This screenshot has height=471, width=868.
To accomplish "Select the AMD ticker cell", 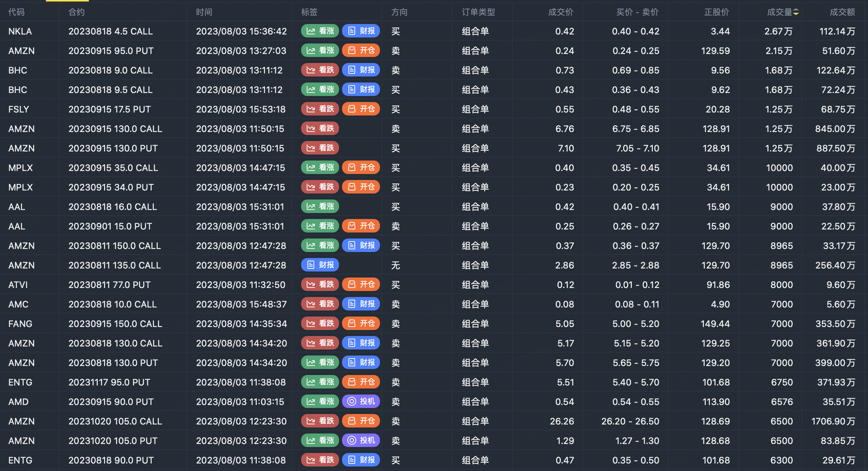I will (18, 402).
